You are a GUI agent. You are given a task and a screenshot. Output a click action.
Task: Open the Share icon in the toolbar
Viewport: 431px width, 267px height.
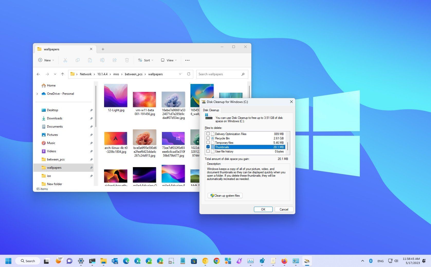click(x=115, y=60)
